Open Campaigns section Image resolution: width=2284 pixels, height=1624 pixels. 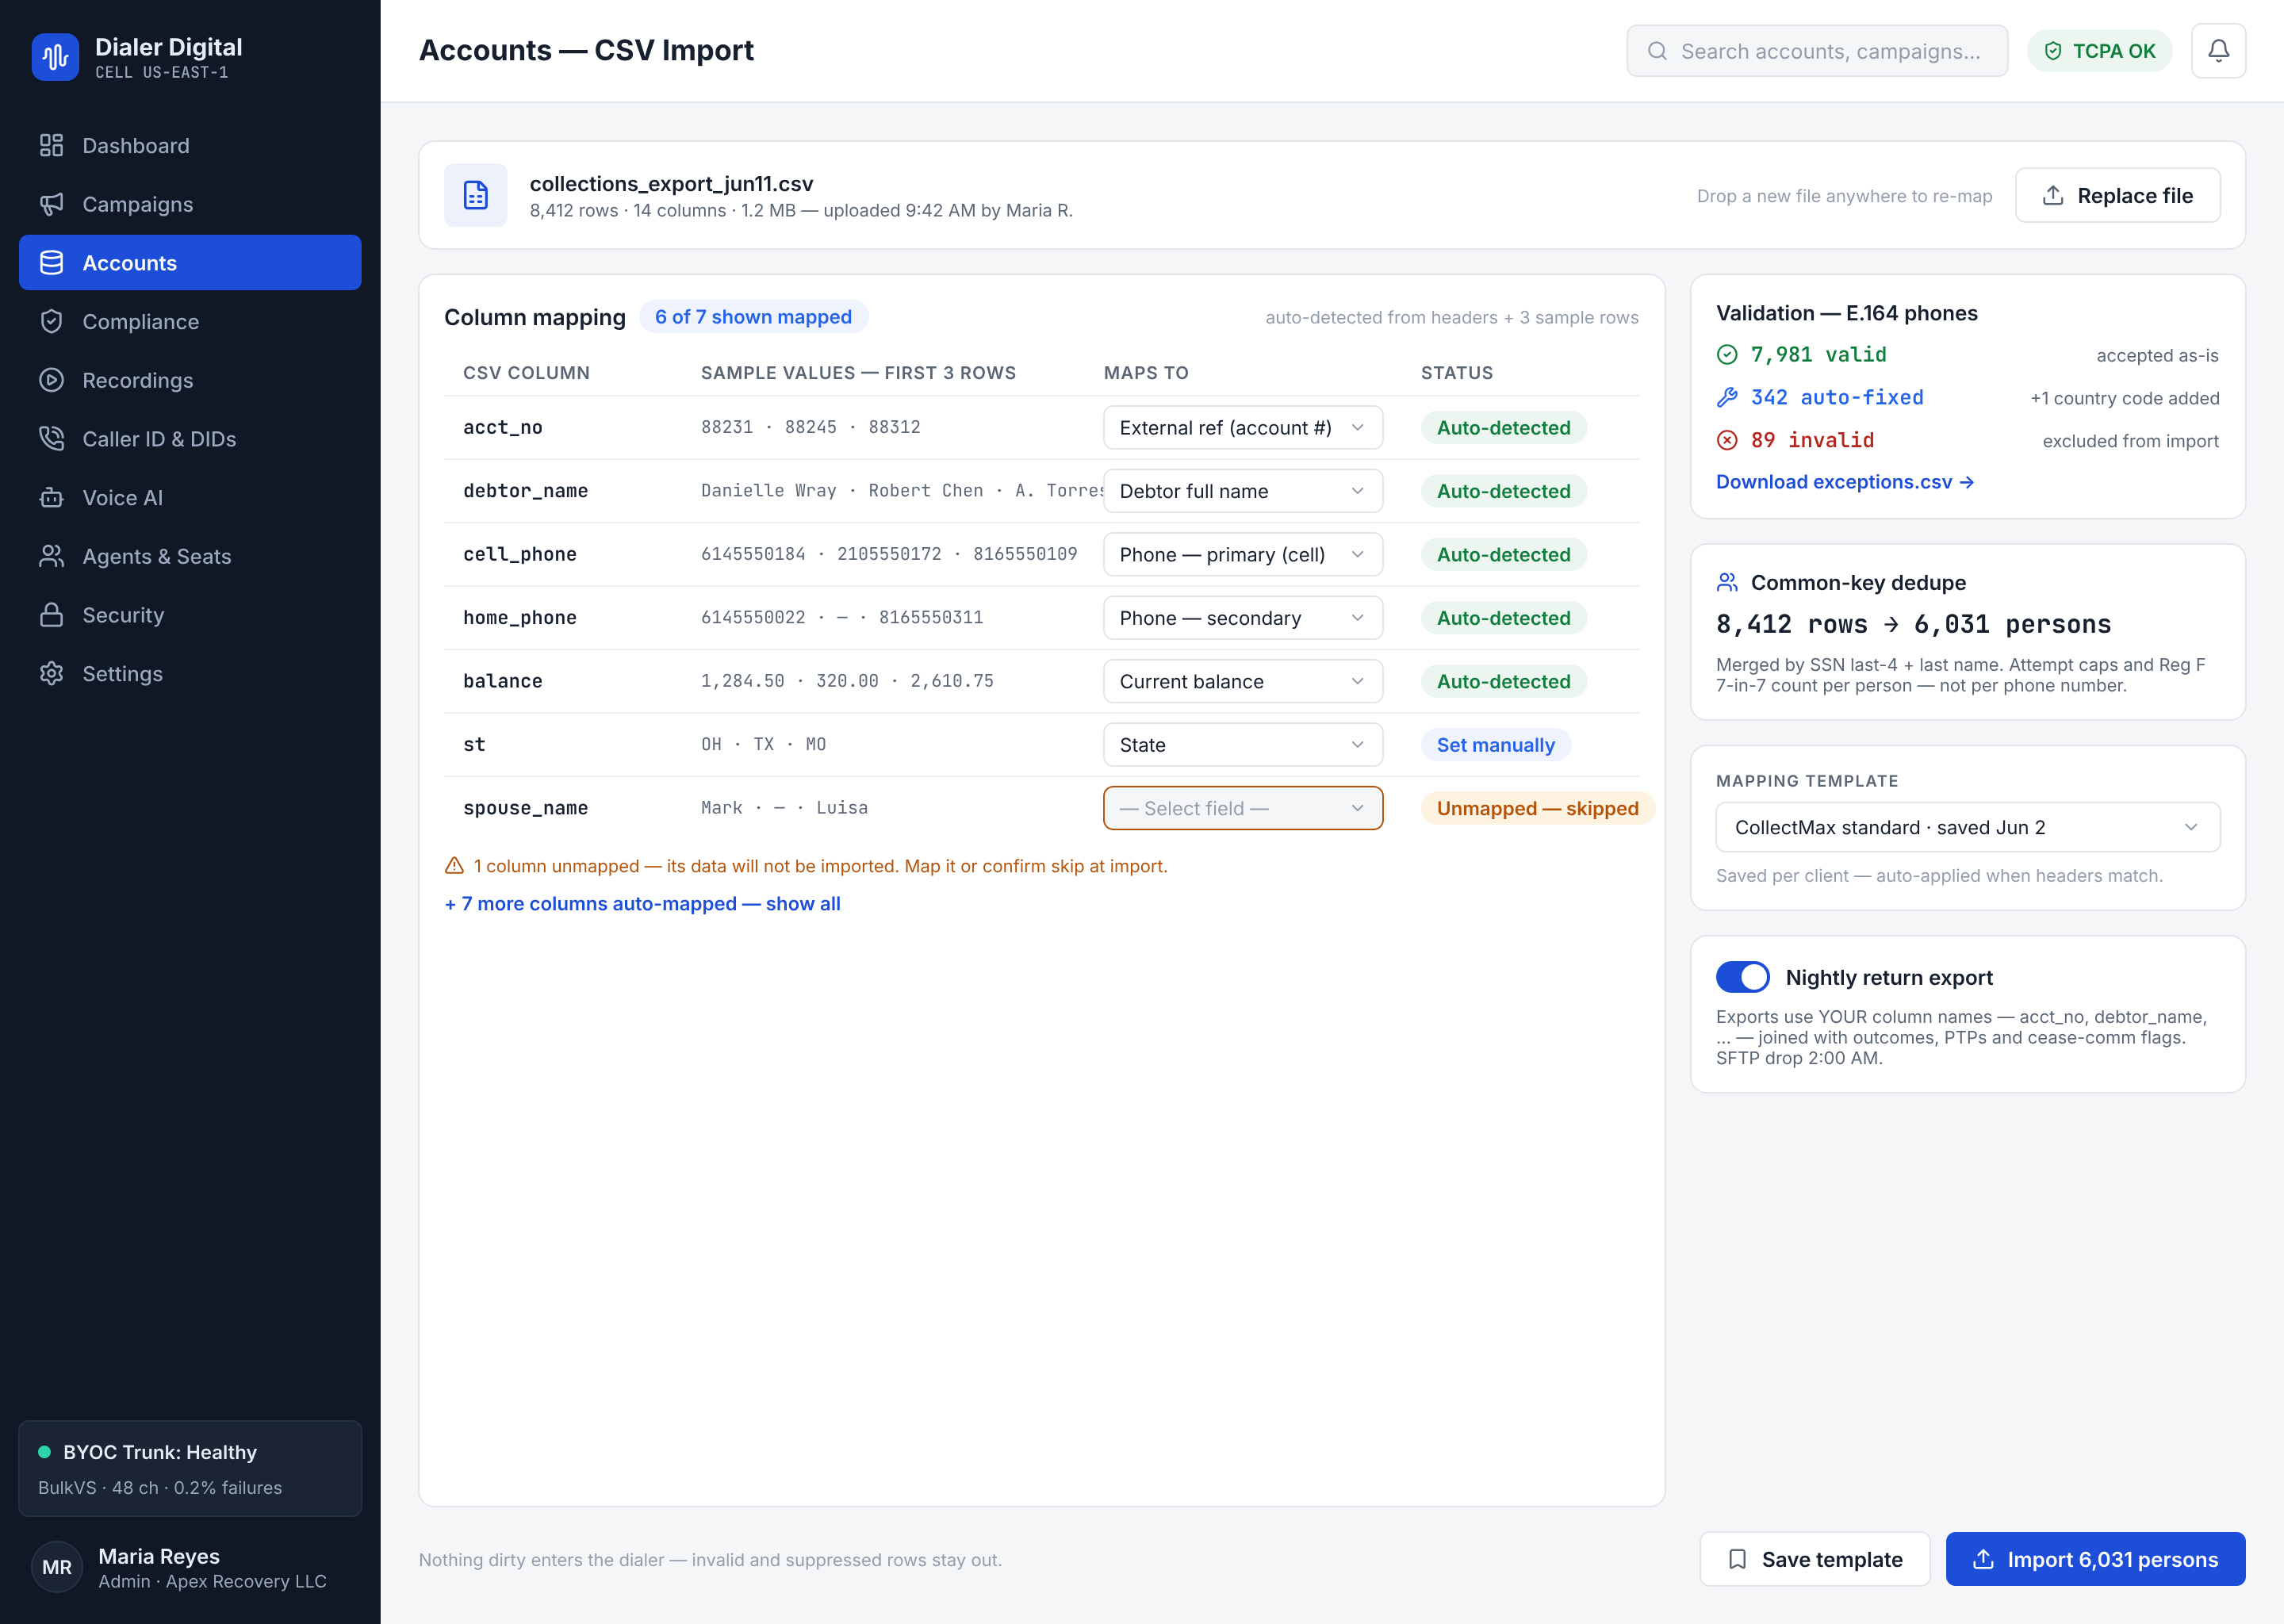tap(190, 204)
